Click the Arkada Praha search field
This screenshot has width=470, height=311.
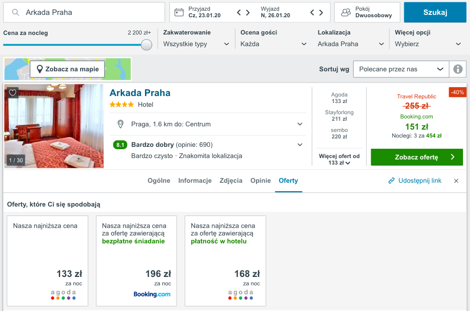point(89,13)
